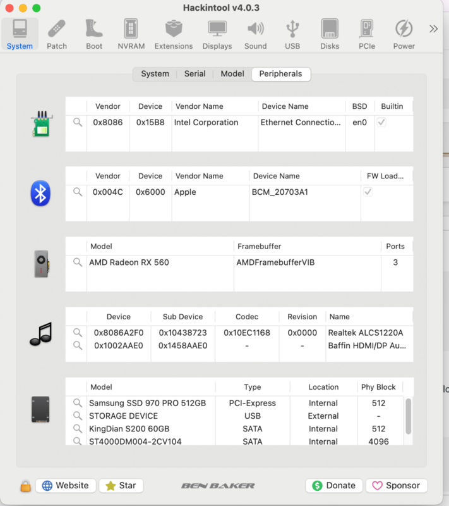Switch to the System sub-tab
Screen dimensions: 449x506
(155, 74)
